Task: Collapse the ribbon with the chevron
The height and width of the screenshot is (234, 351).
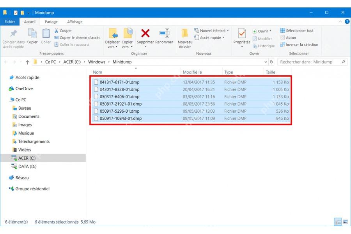Action: tap(340, 21)
